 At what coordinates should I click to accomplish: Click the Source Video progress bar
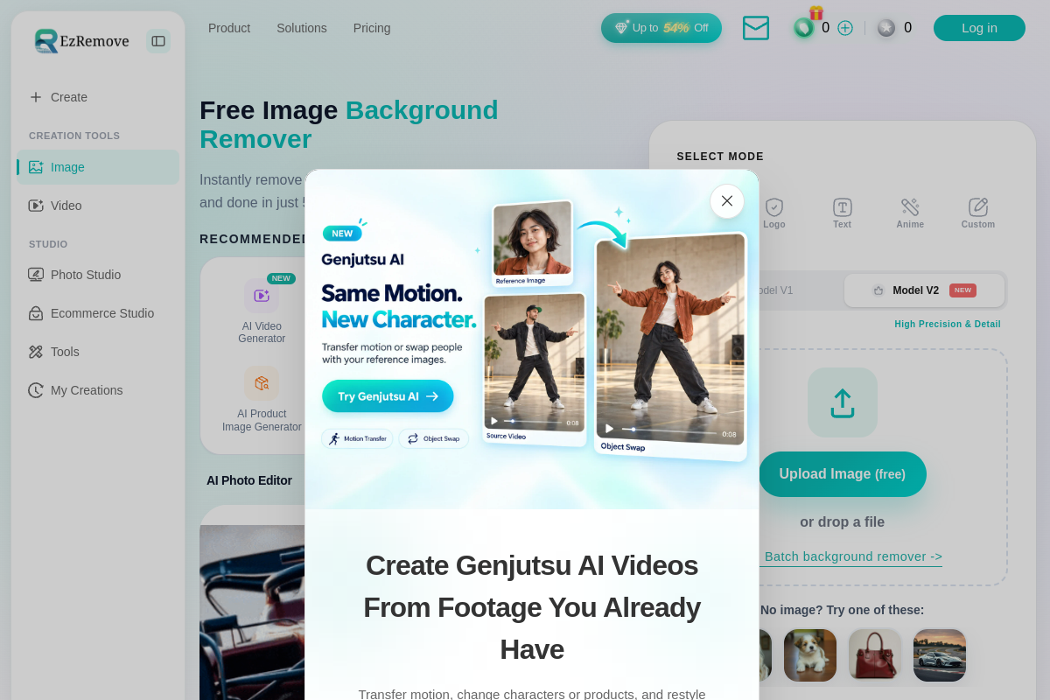[x=533, y=422]
